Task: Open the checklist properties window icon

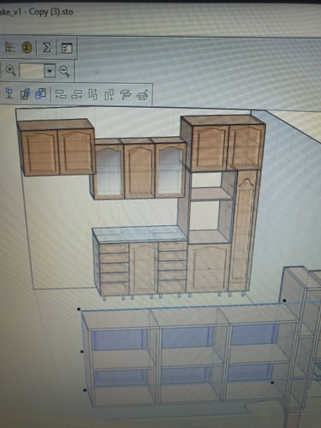Action: click(x=67, y=48)
